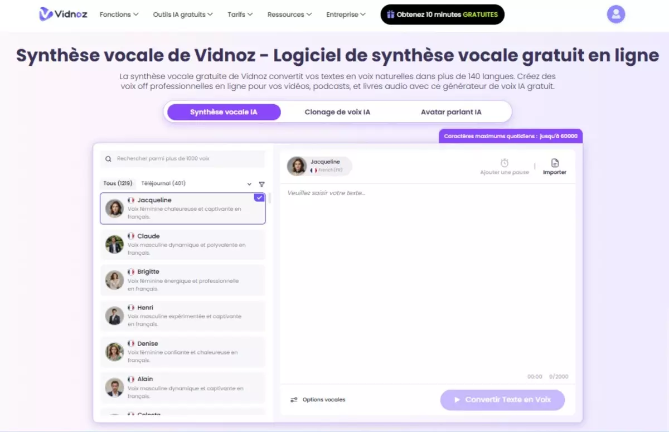
Task: Click the Importer document icon
Action: 554,162
